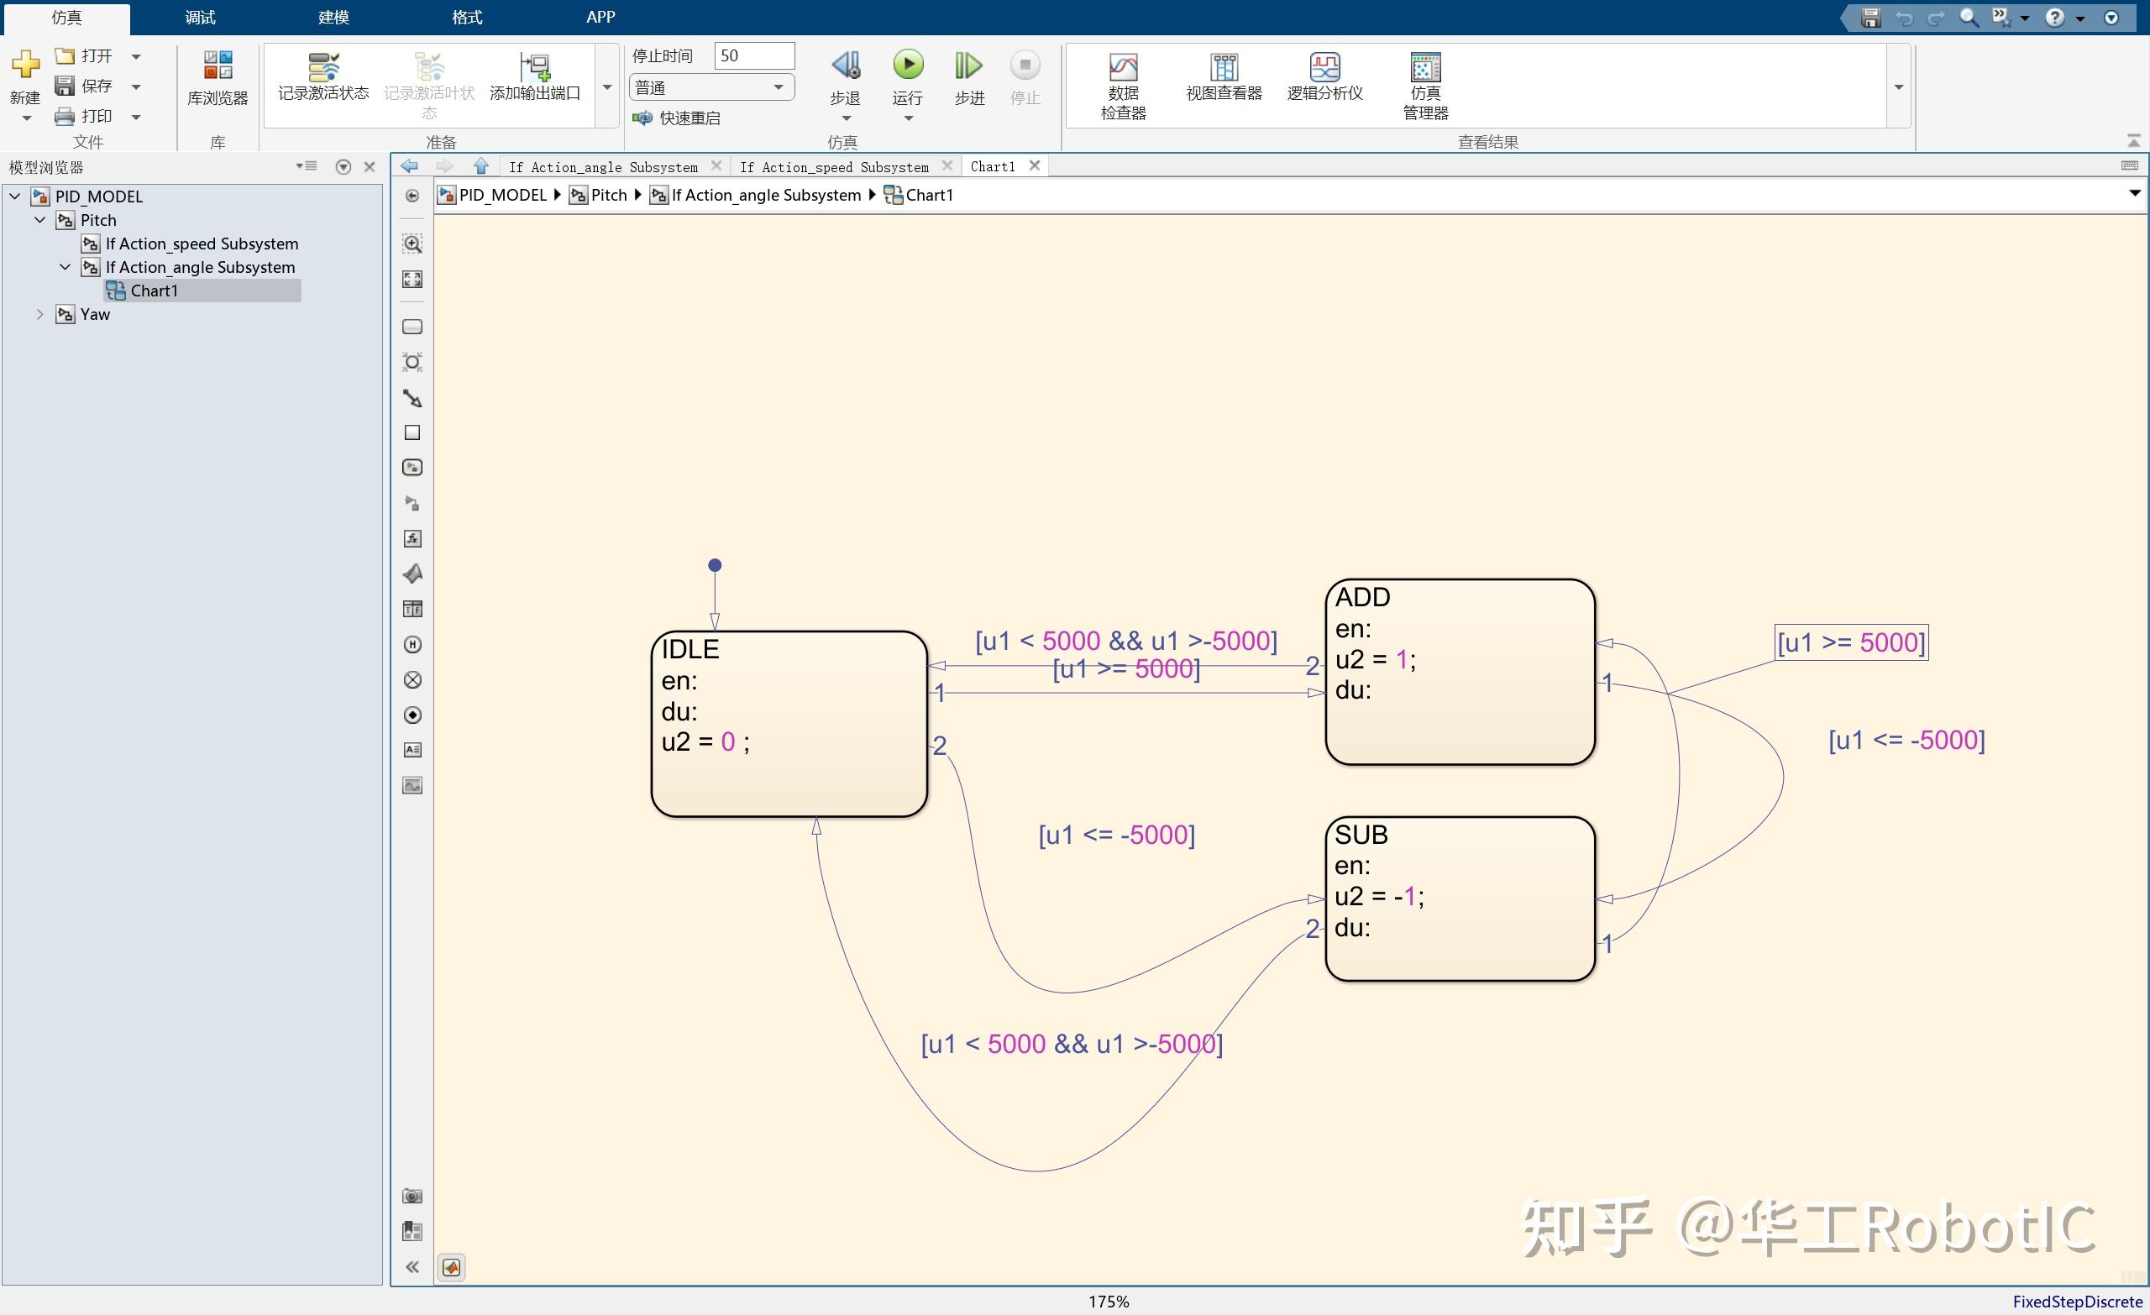Collapse the model browser with double chevron
2150x1315 pixels.
412,1266
